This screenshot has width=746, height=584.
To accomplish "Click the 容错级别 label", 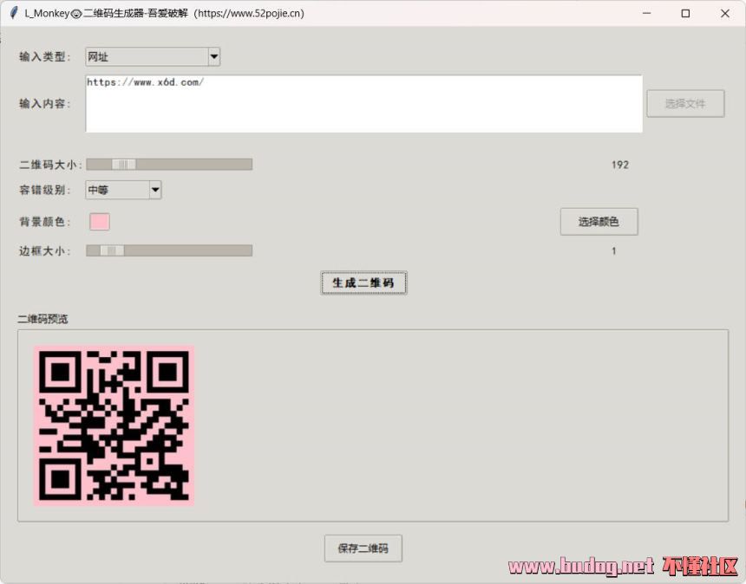I will (45, 190).
